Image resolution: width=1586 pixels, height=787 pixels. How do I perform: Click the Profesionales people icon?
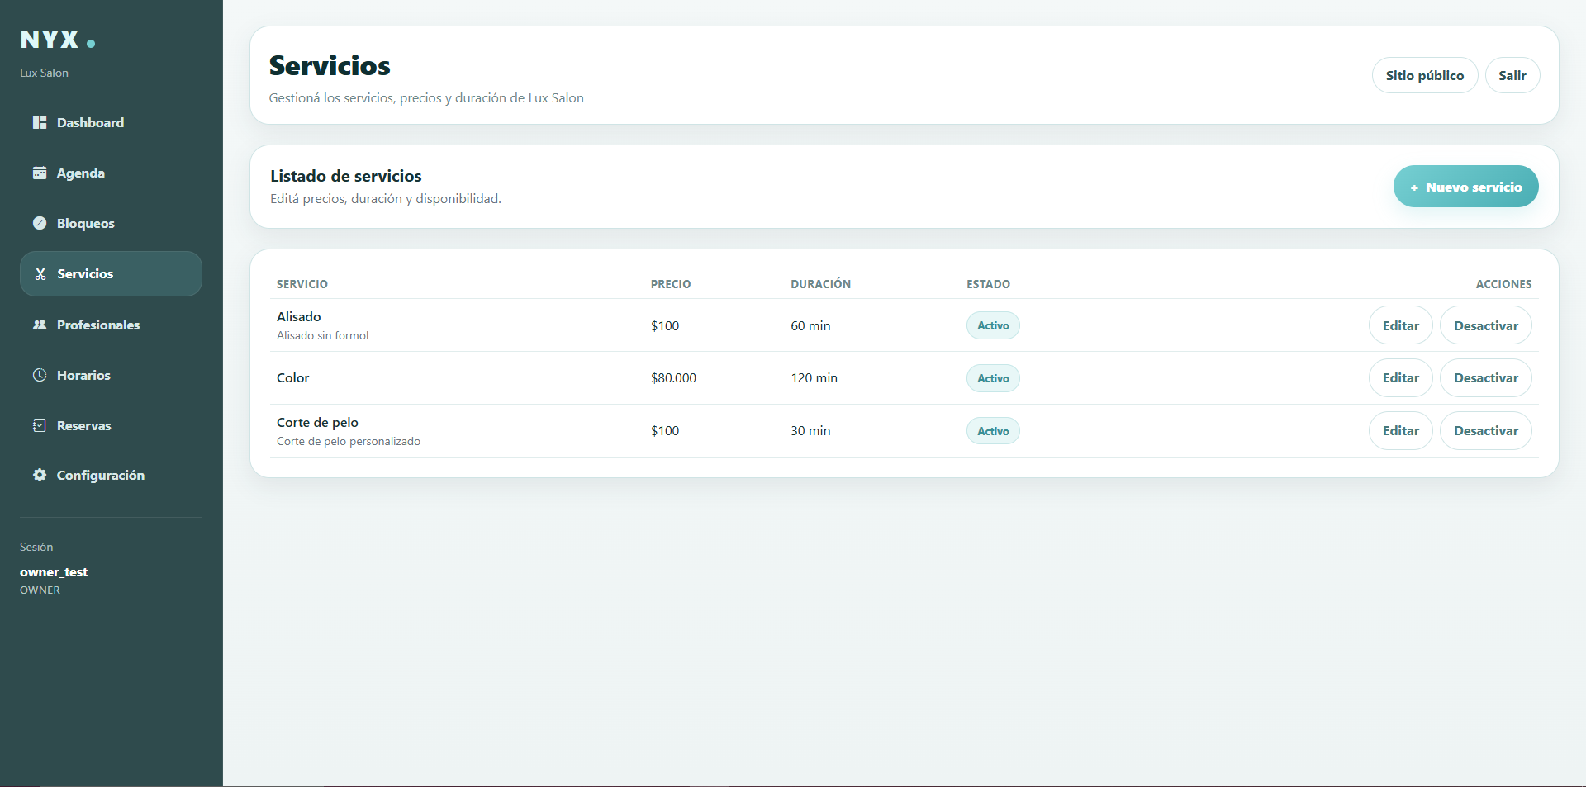40,325
